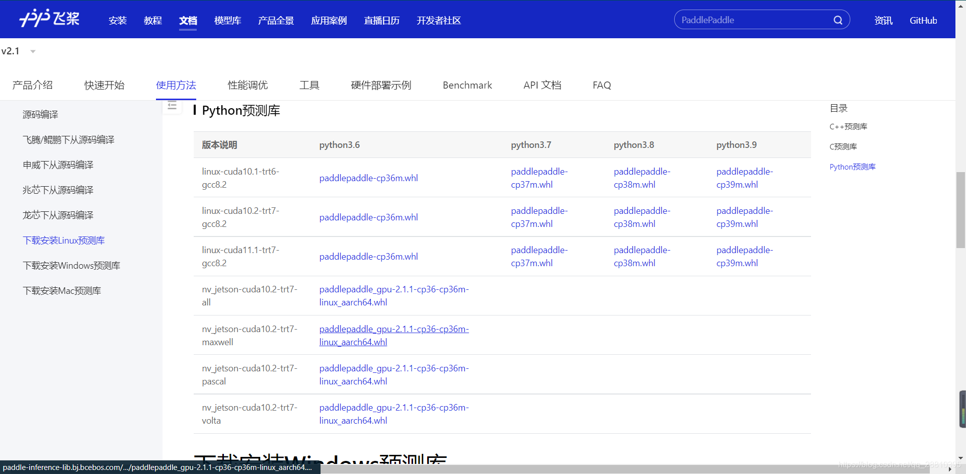Image resolution: width=966 pixels, height=474 pixels.
Task: Jump to C++预测库 in table of contents
Action: coord(848,127)
